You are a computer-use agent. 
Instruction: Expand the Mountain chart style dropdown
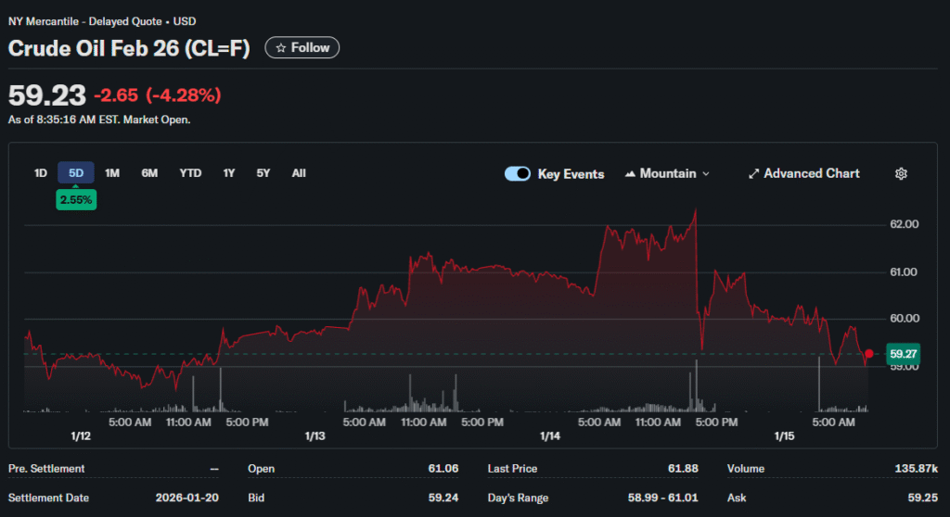pos(705,174)
